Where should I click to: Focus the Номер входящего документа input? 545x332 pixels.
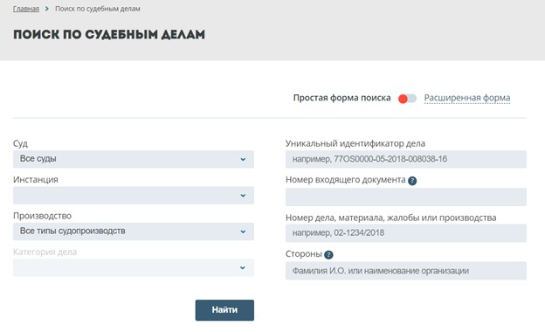[406, 197]
